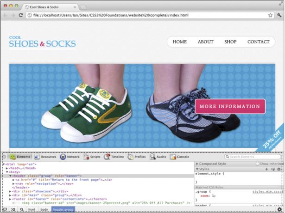Open the Elements panel in DevTools

click(20, 157)
